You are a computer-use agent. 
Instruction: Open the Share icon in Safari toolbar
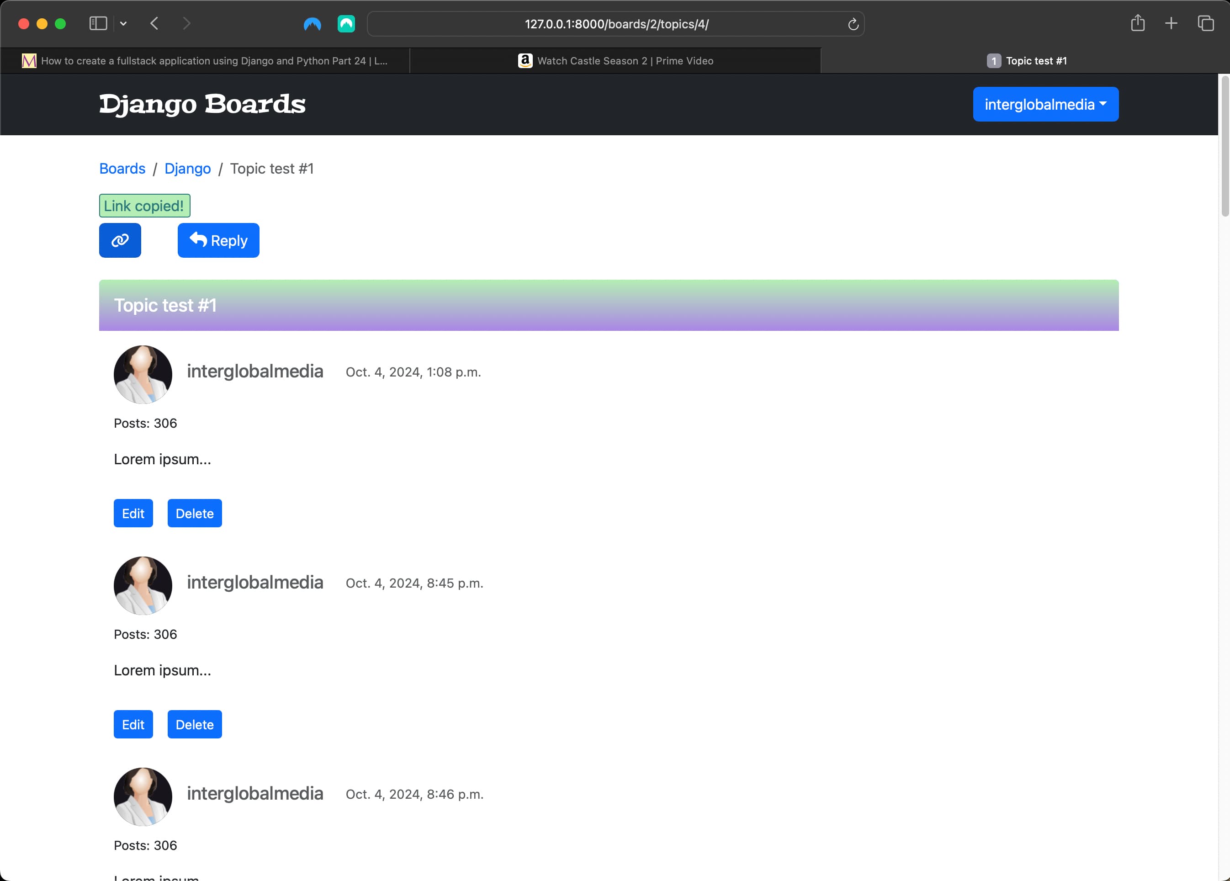point(1138,23)
